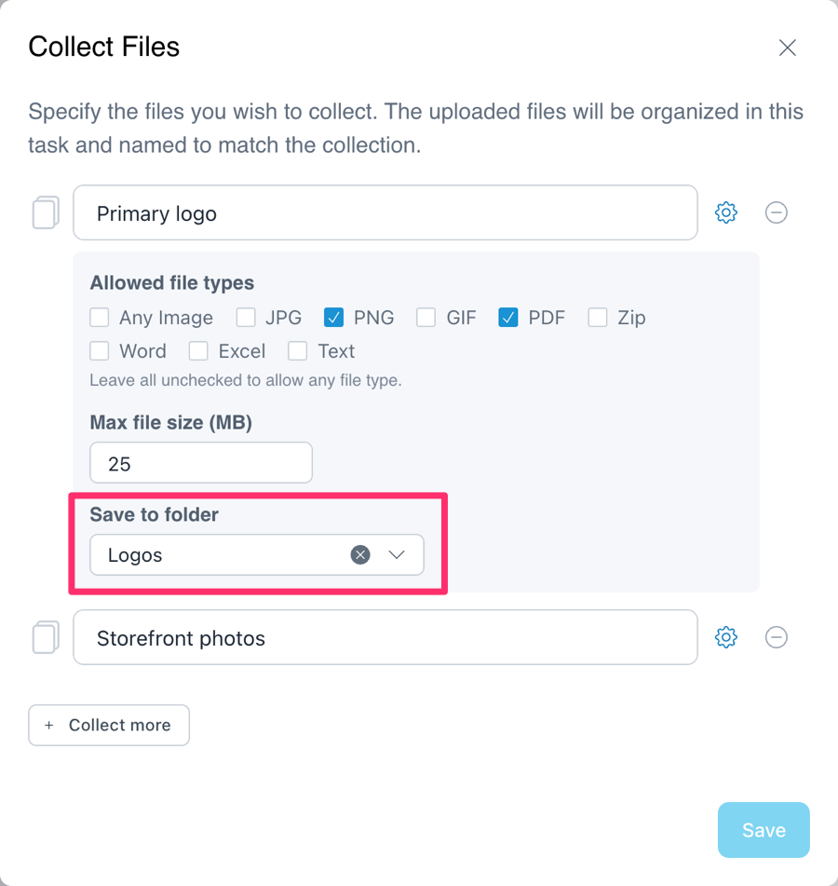Viewport: 838px width, 886px height.
Task: Enable the Any Image checkbox
Action: [x=100, y=317]
